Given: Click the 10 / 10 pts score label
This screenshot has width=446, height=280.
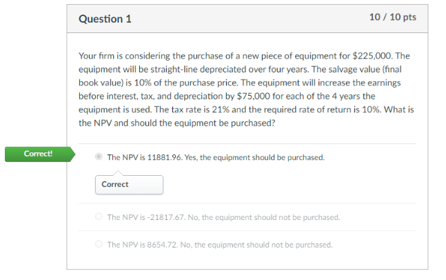Looking at the screenshot, I should pos(393,17).
